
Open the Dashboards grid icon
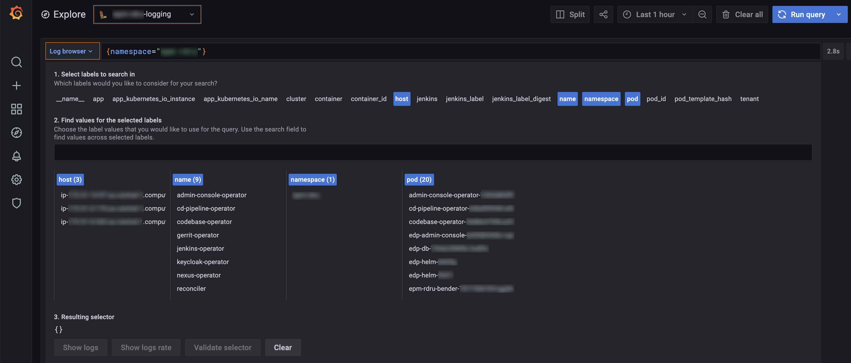click(16, 109)
